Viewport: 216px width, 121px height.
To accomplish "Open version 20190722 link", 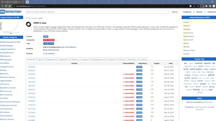I will click(x=32, y=97).
